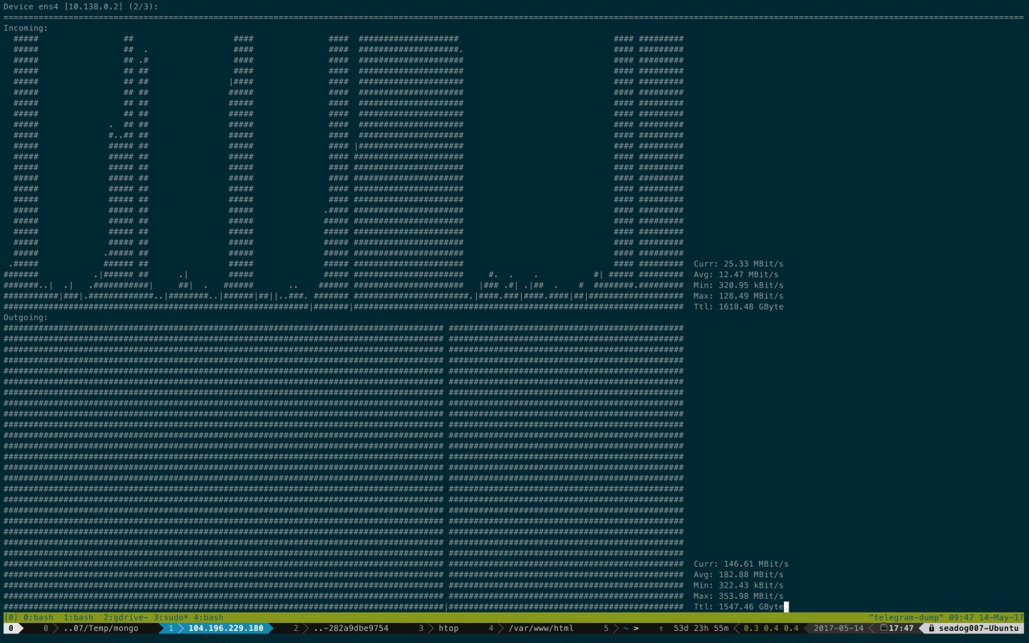This screenshot has height=643, width=1029.
Task: Switch to tmux window 1:bash
Action: point(78,617)
